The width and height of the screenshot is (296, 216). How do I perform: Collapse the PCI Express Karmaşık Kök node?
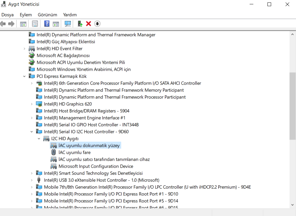click(x=24, y=76)
